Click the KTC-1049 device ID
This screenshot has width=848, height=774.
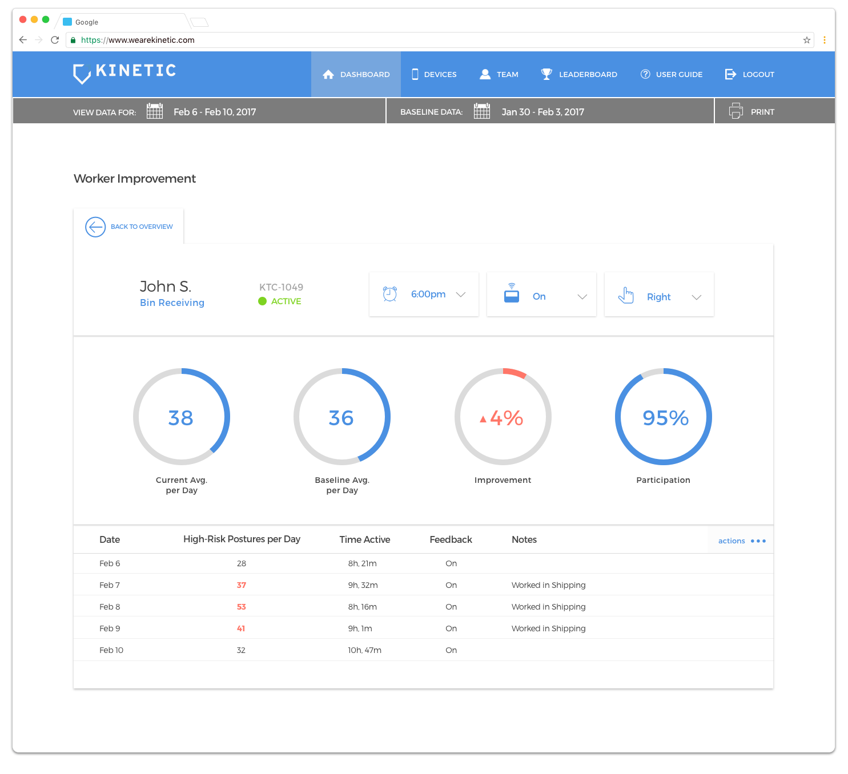point(281,287)
